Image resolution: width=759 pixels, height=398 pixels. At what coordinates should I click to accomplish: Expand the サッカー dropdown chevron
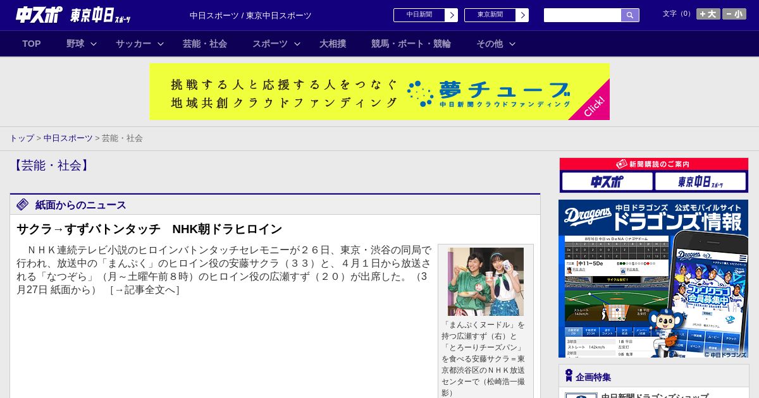[161, 44]
